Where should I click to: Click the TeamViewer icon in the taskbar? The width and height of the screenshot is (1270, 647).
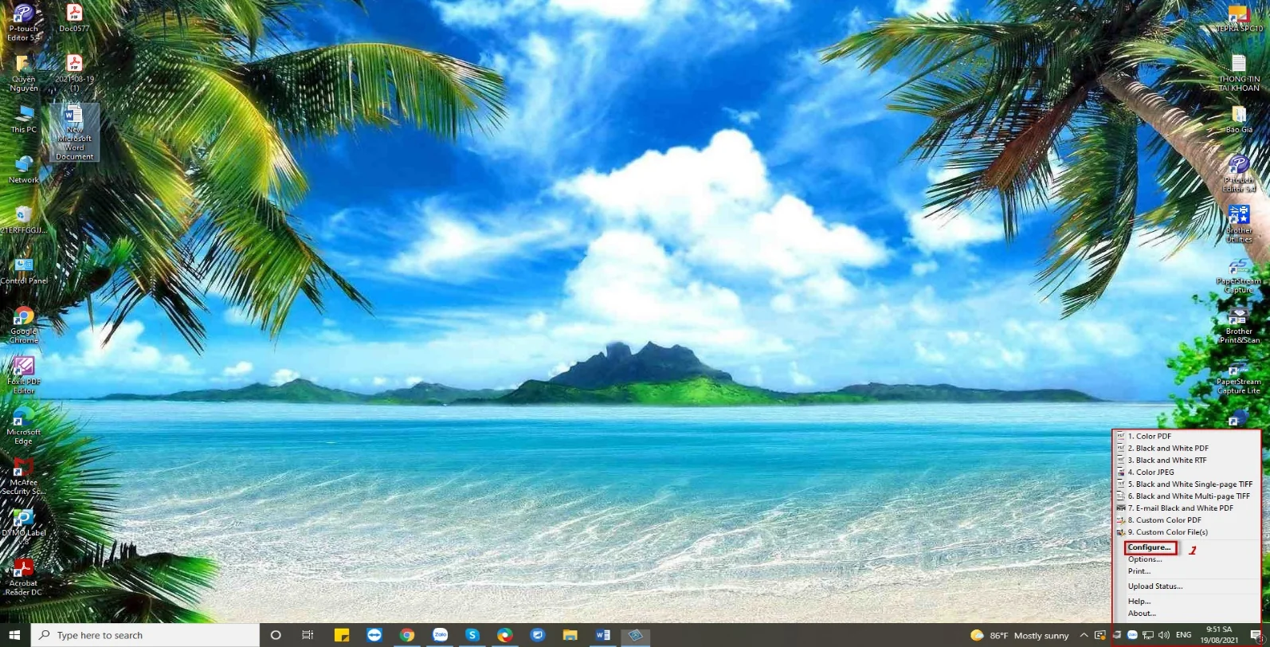click(x=374, y=635)
